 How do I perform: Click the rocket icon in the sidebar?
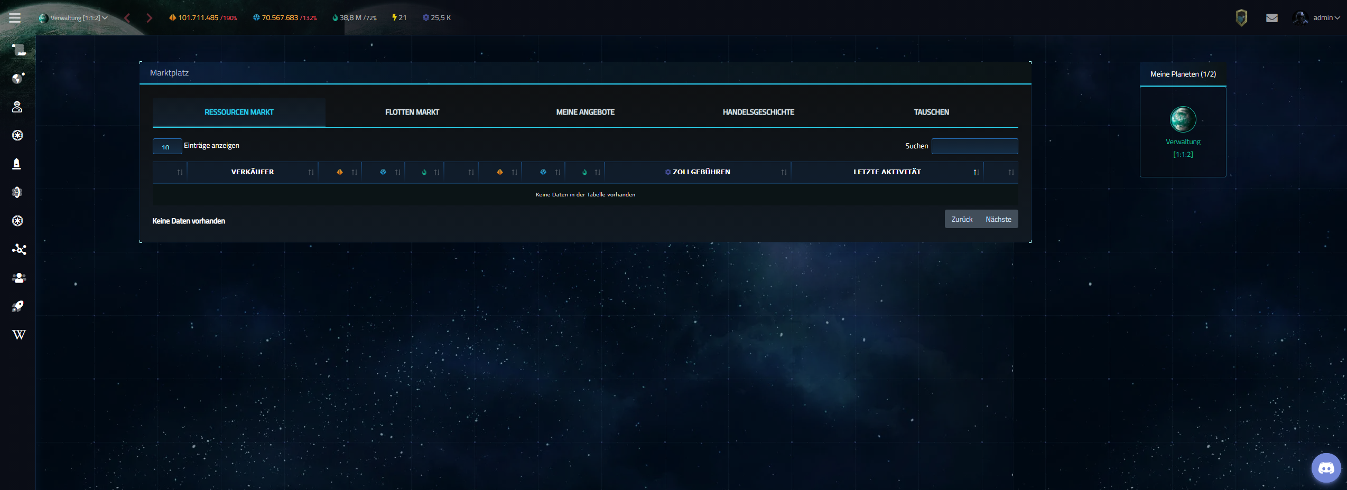(x=18, y=306)
